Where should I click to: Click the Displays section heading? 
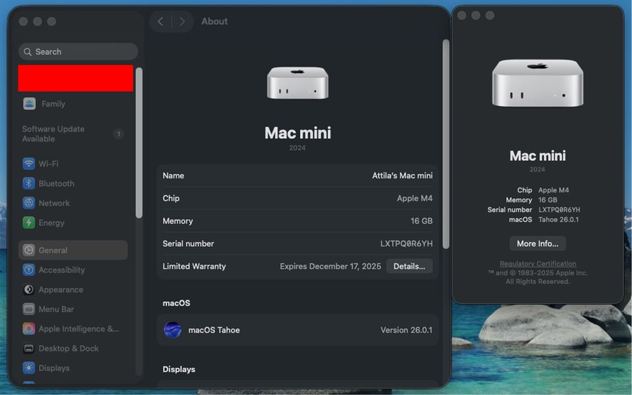[x=179, y=369]
